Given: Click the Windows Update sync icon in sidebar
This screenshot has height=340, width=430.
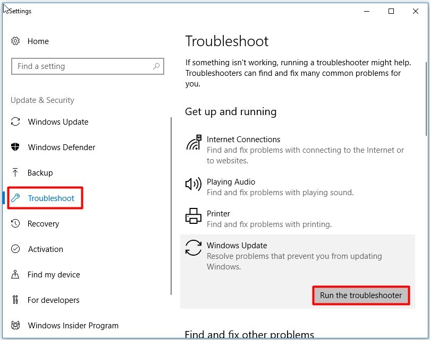Looking at the screenshot, I should pos(15,121).
